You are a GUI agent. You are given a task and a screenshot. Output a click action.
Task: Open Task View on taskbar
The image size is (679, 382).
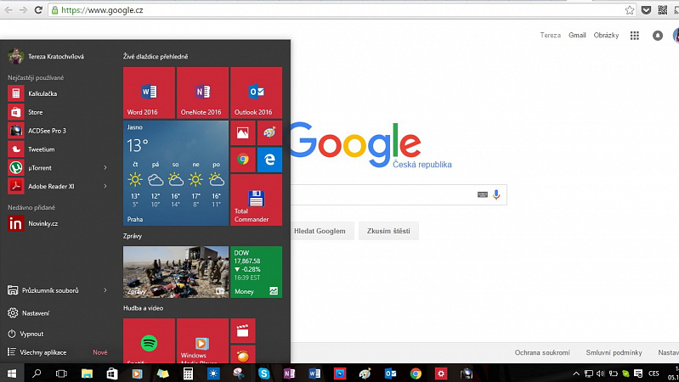tap(61, 374)
